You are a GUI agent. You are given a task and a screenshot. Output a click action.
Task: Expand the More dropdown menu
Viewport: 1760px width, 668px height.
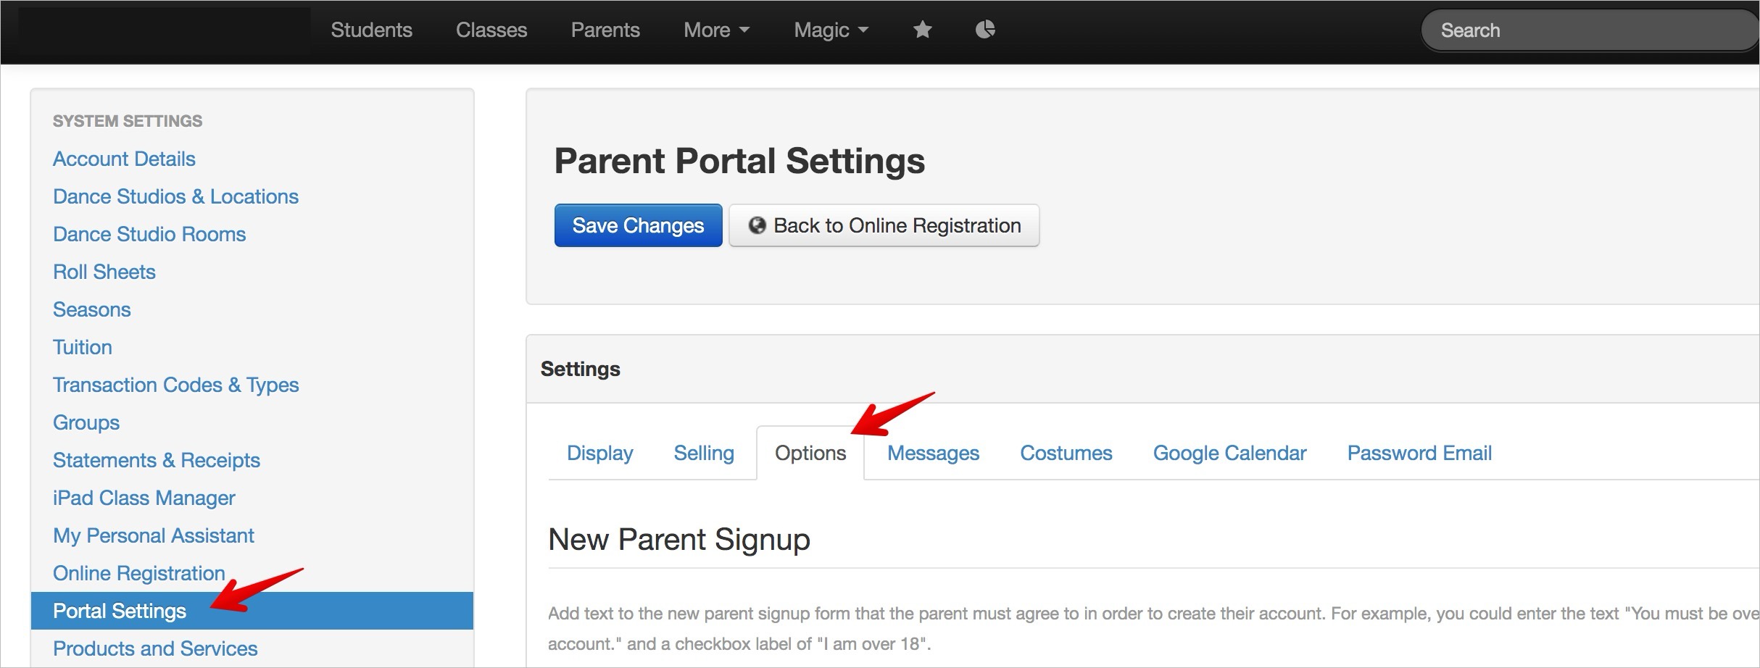716,30
